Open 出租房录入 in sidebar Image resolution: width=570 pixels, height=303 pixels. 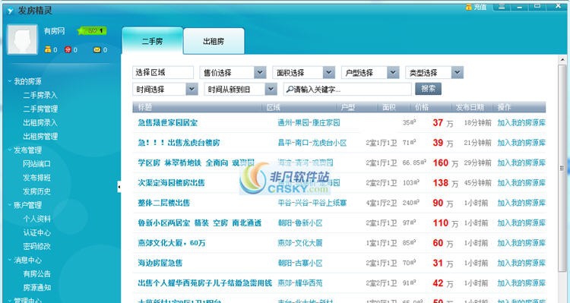[40, 122]
